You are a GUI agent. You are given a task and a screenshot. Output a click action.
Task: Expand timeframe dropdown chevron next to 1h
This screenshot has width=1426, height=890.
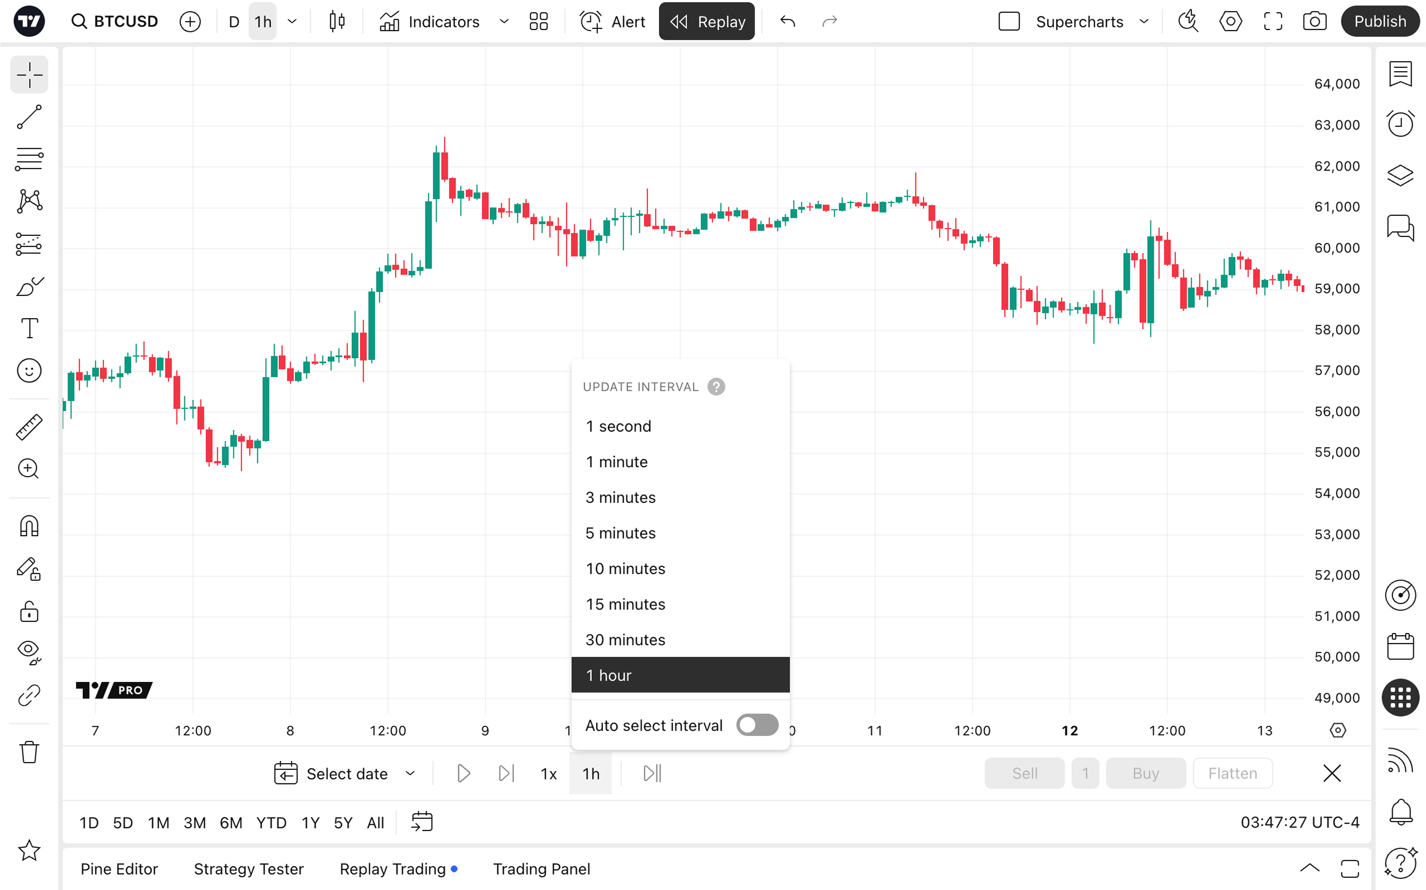click(x=292, y=22)
